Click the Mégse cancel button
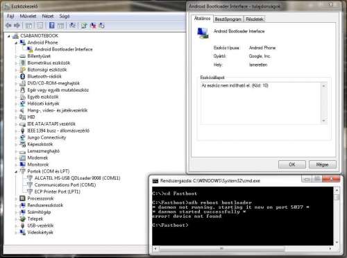This screenshot has width=347, height=258. tap(322, 164)
